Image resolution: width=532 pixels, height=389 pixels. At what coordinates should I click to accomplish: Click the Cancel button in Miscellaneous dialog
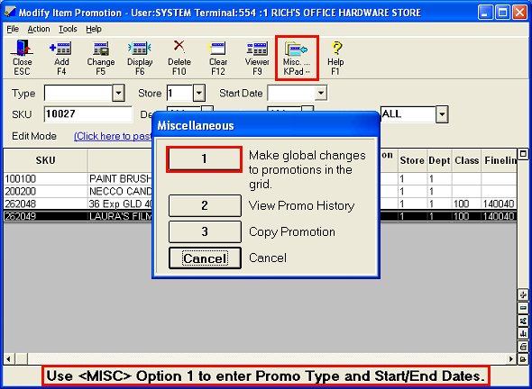coord(205,258)
